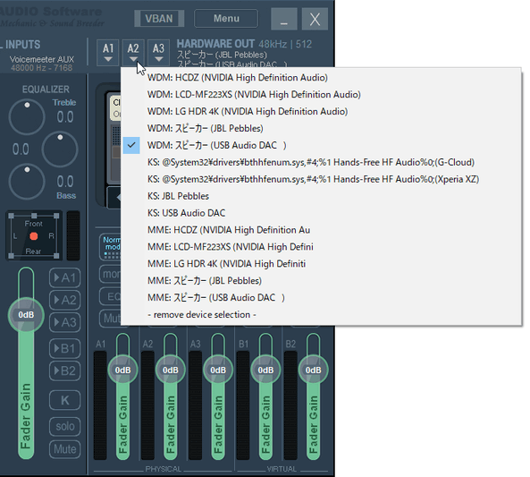Select KS Hands-Free HF Audio (Xperia XZ)
Viewport: 530px width, 477px height.
click(x=321, y=179)
